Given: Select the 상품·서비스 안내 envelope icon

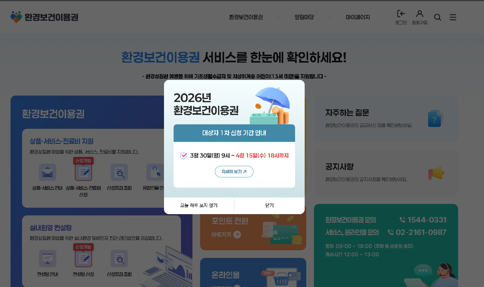Looking at the screenshot, I should click(47, 172).
